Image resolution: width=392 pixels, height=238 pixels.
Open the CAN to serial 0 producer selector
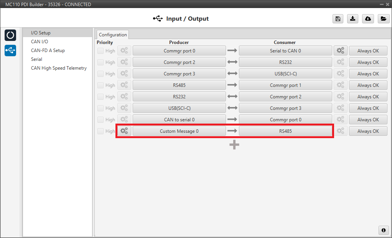179,119
